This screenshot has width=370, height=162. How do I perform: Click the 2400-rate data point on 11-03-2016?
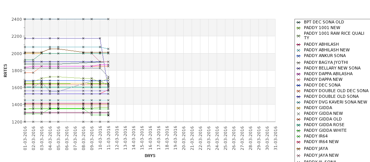coord(108,19)
